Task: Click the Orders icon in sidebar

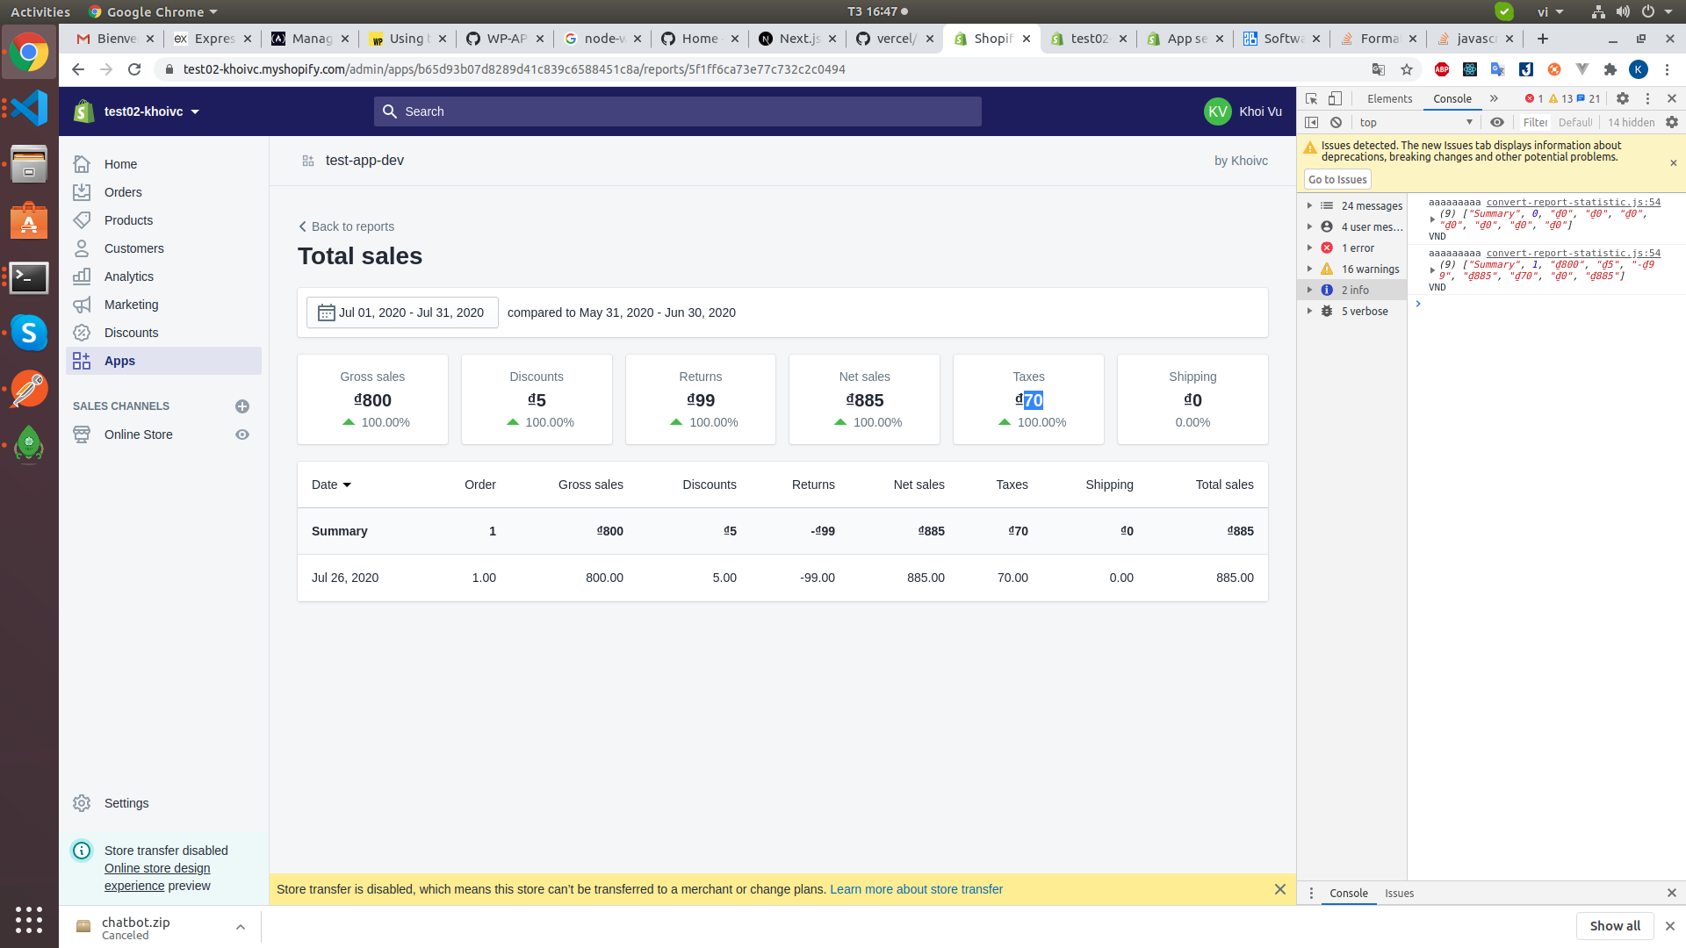Action: pos(82,192)
